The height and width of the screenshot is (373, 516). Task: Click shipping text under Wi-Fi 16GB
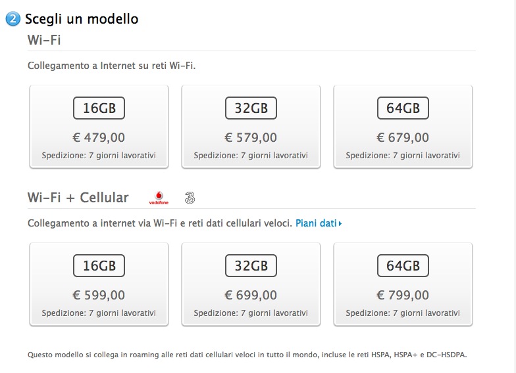(x=99, y=156)
